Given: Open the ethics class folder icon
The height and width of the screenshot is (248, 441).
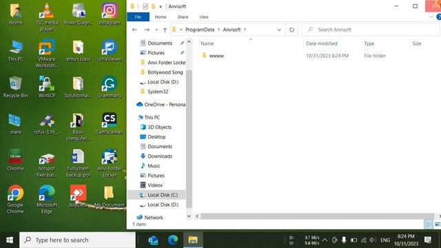Looking at the screenshot, I should [78, 50].
